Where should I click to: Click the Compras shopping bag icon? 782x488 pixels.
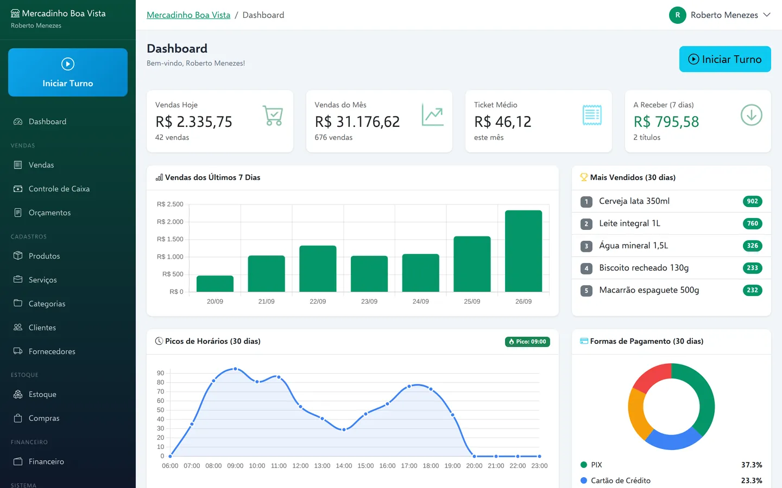pyautogui.click(x=18, y=418)
